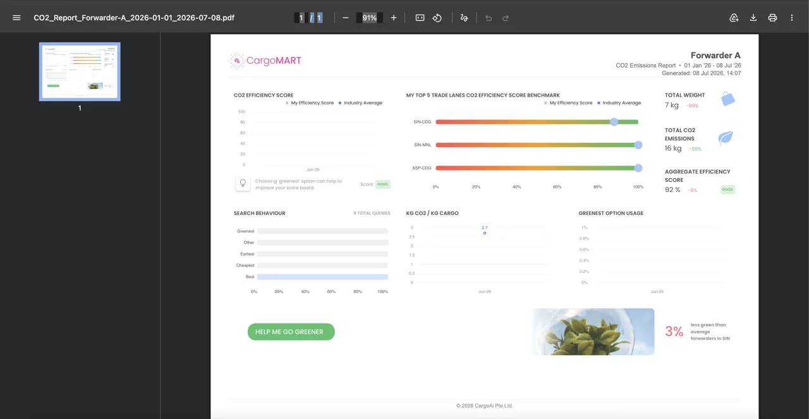Image resolution: width=809 pixels, height=419 pixels.
Task: Click the zoom out minus icon
Action: tap(345, 18)
